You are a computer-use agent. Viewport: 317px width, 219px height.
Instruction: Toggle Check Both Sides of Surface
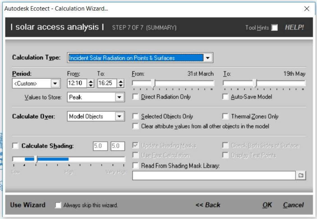[x=225, y=145]
